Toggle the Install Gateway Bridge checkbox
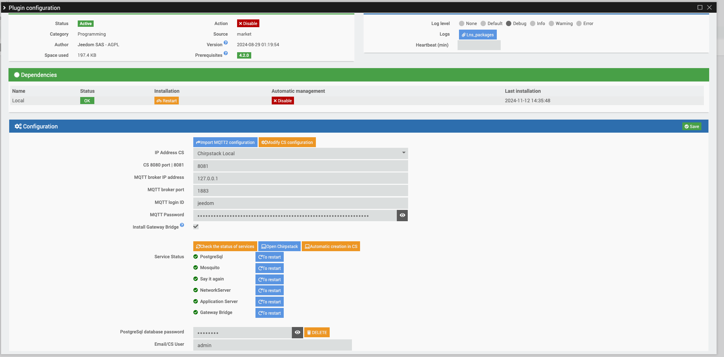 [196, 226]
